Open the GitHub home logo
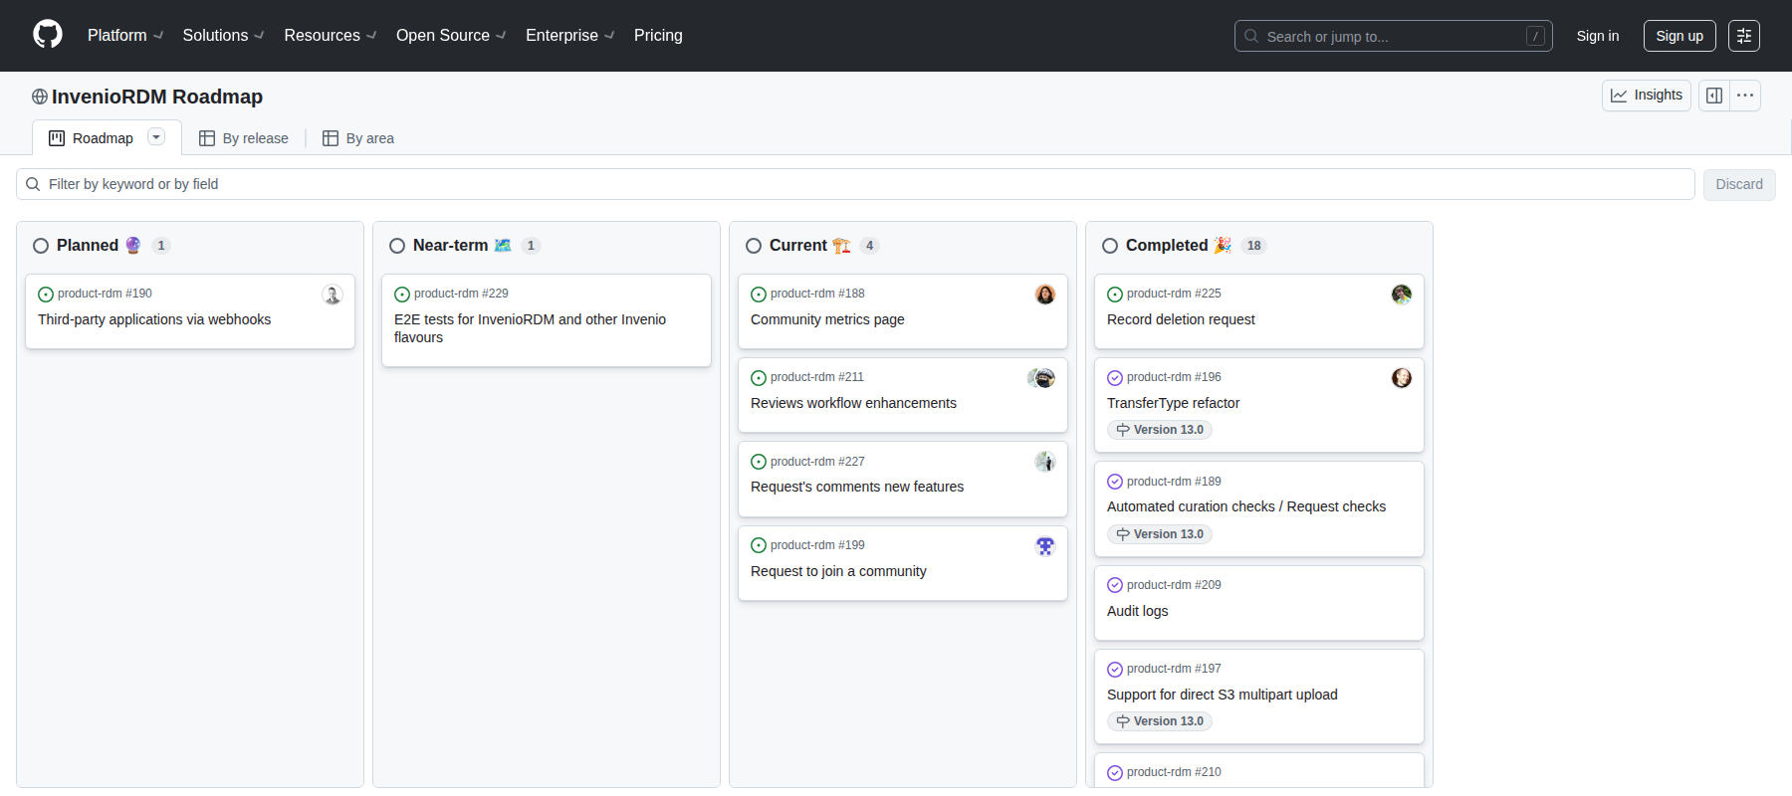Viewport: 1792px width, 796px height. [x=48, y=35]
